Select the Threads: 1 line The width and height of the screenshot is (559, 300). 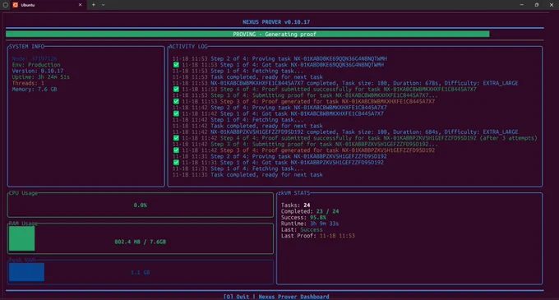(x=28, y=83)
